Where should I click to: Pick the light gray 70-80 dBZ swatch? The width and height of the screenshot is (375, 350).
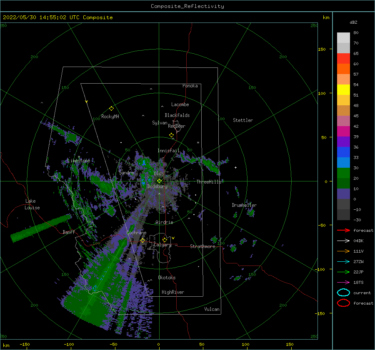pos(343,37)
